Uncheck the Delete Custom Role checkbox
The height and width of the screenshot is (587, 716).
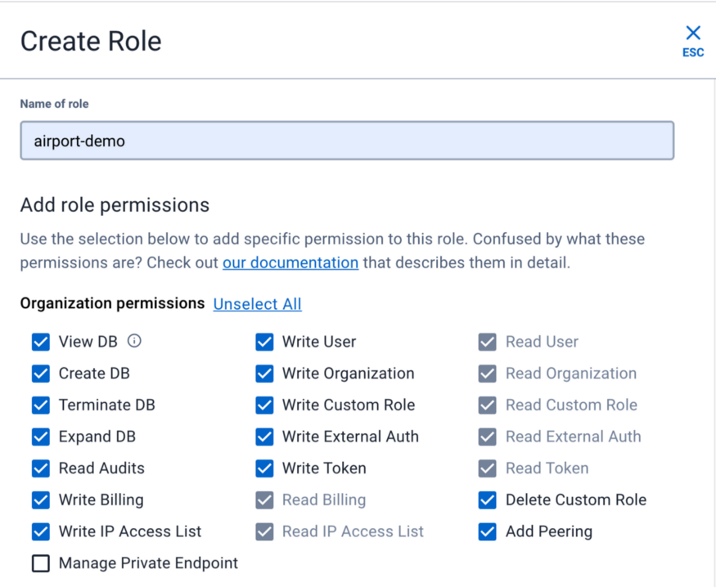point(488,500)
